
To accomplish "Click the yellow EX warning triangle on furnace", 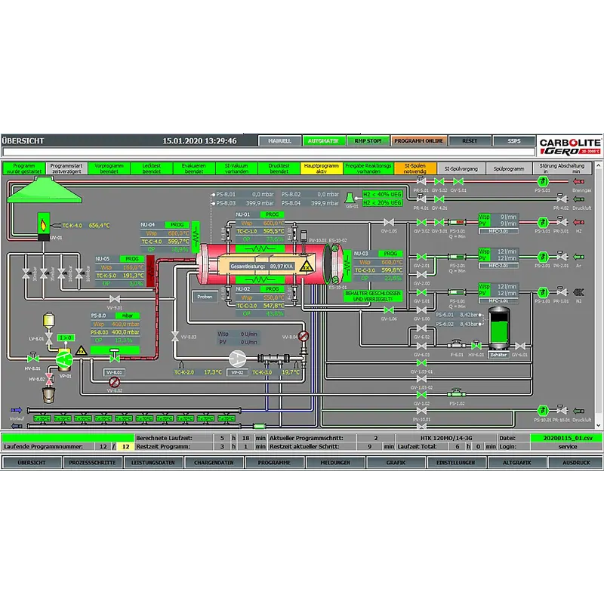I will 307,266.
